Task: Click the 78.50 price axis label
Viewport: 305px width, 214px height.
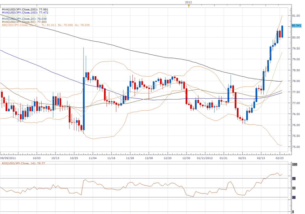Action: coord(296,70)
